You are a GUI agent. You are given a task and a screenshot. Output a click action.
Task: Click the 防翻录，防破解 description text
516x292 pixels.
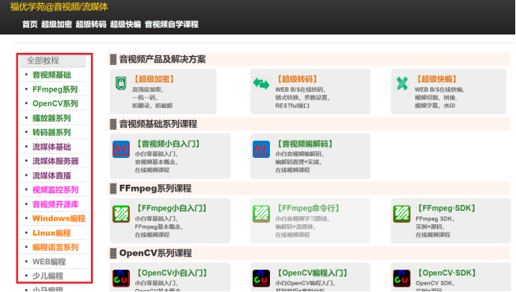tap(152, 106)
